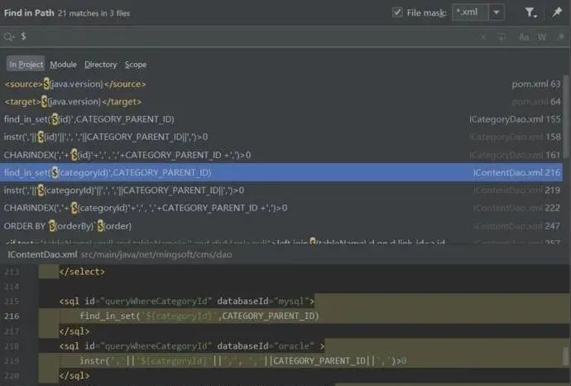The height and width of the screenshot is (386, 571).
Task: Select highlighted IContentDao.xml 216 result
Action: [x=281, y=172]
